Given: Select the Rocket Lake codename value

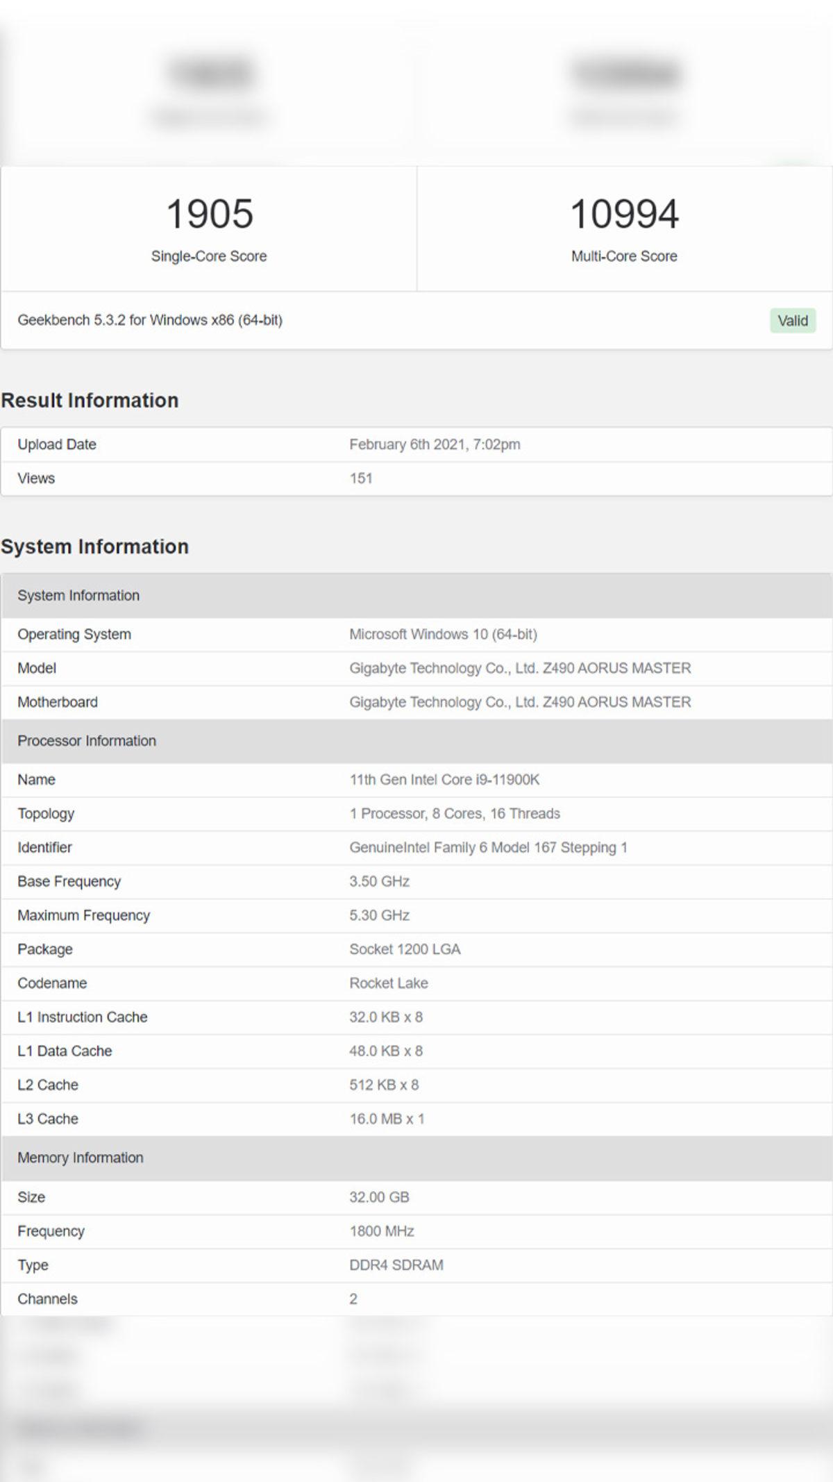Looking at the screenshot, I should (389, 983).
